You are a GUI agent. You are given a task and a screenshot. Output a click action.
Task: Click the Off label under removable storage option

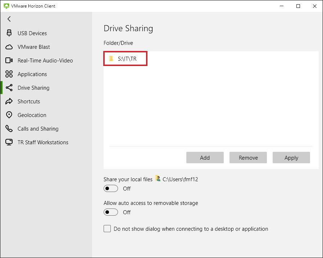[127, 212]
